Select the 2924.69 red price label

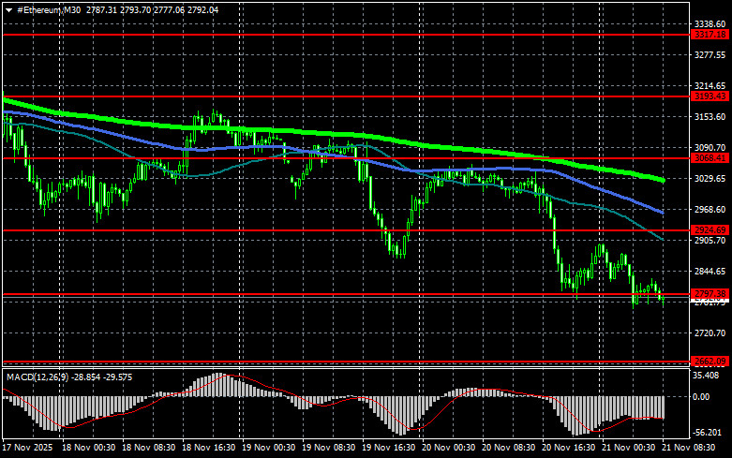click(710, 229)
